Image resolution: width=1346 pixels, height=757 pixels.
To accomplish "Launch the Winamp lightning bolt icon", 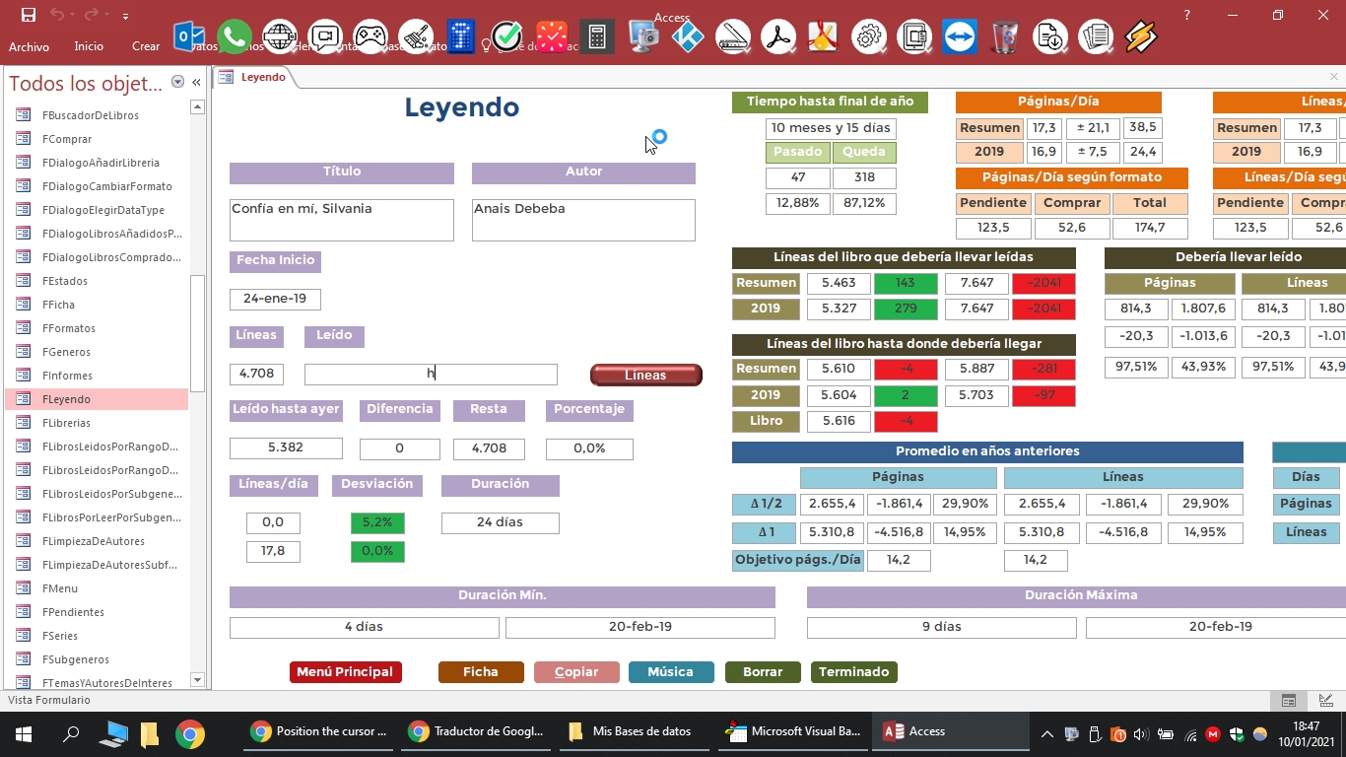I will pos(1141,37).
